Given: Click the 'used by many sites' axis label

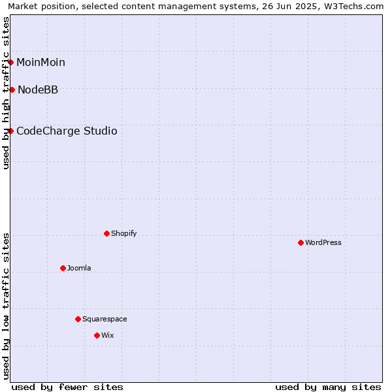Looking at the screenshot, I should pos(328,387).
